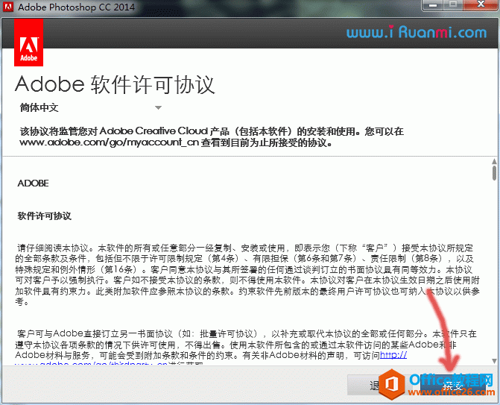
Task: Click the Adobe logo in the header
Action: point(28,43)
